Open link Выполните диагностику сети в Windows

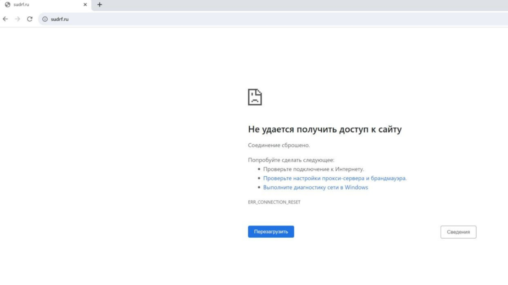tap(315, 188)
